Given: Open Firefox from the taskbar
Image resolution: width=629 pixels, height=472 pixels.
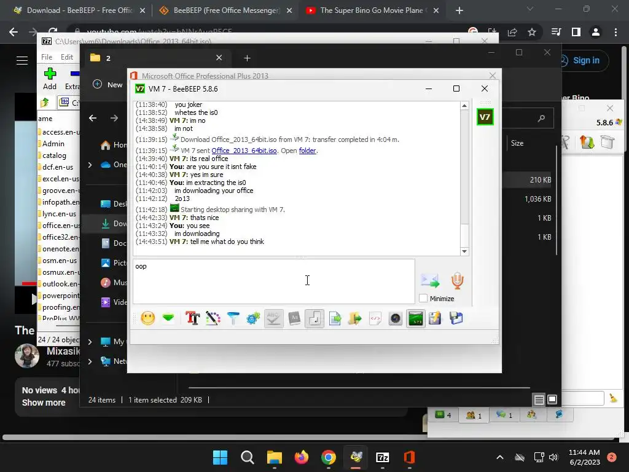Looking at the screenshot, I should click(x=301, y=457).
